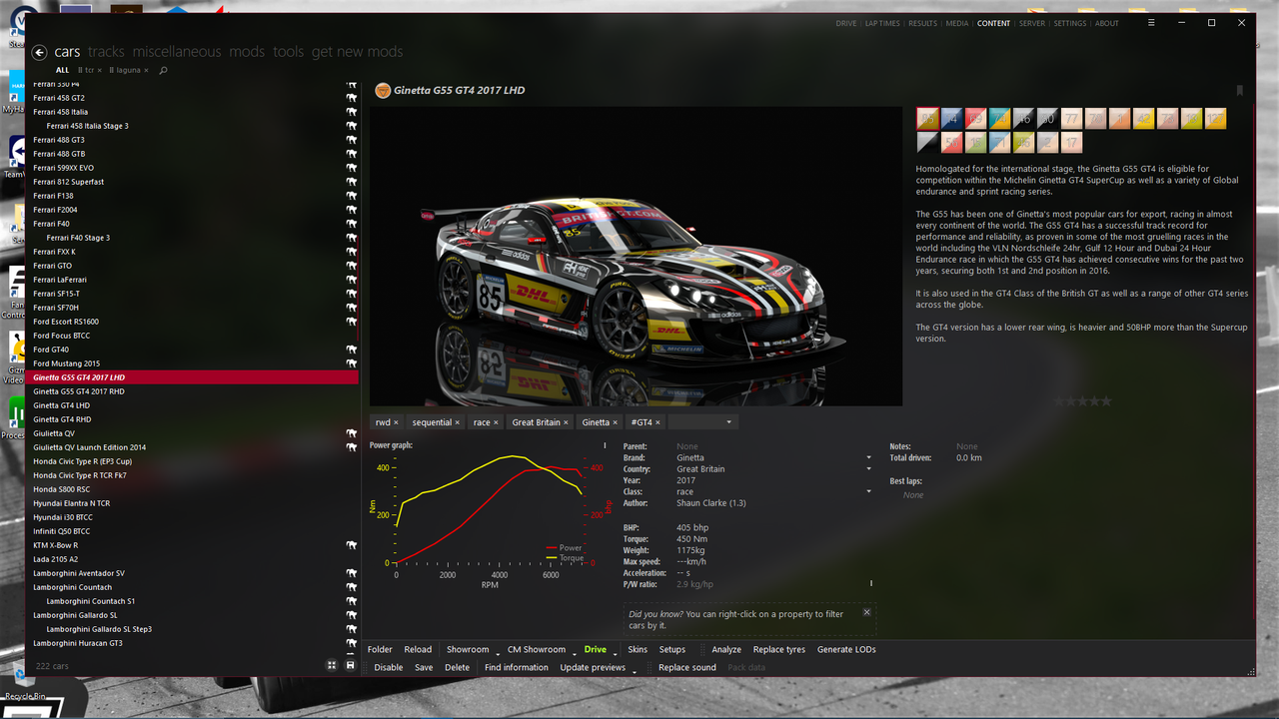Open Setups manager

click(x=672, y=649)
